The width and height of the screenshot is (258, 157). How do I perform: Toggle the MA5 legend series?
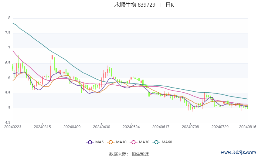coord(95,142)
